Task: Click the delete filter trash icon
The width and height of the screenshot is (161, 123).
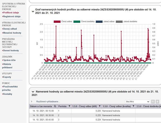Action: (158, 102)
